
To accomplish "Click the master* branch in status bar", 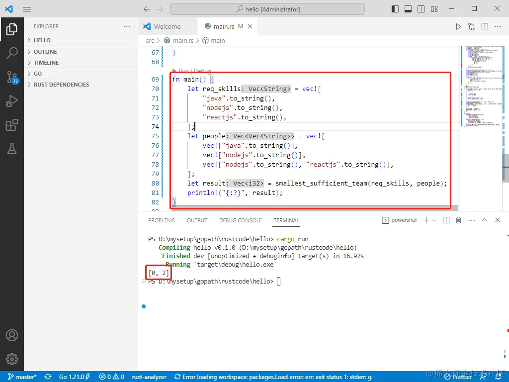I will coord(22,377).
